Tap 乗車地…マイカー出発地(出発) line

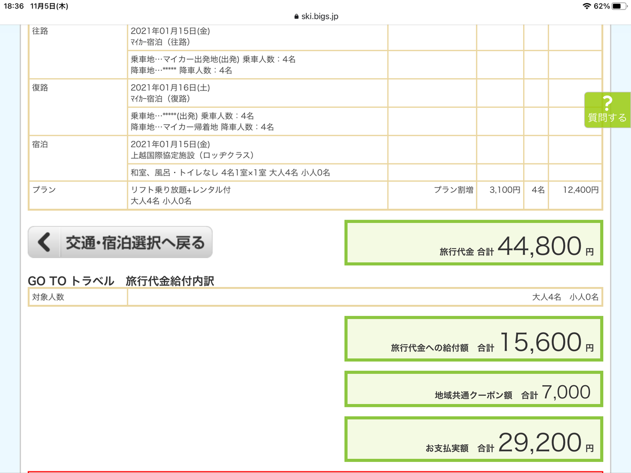[x=213, y=59]
